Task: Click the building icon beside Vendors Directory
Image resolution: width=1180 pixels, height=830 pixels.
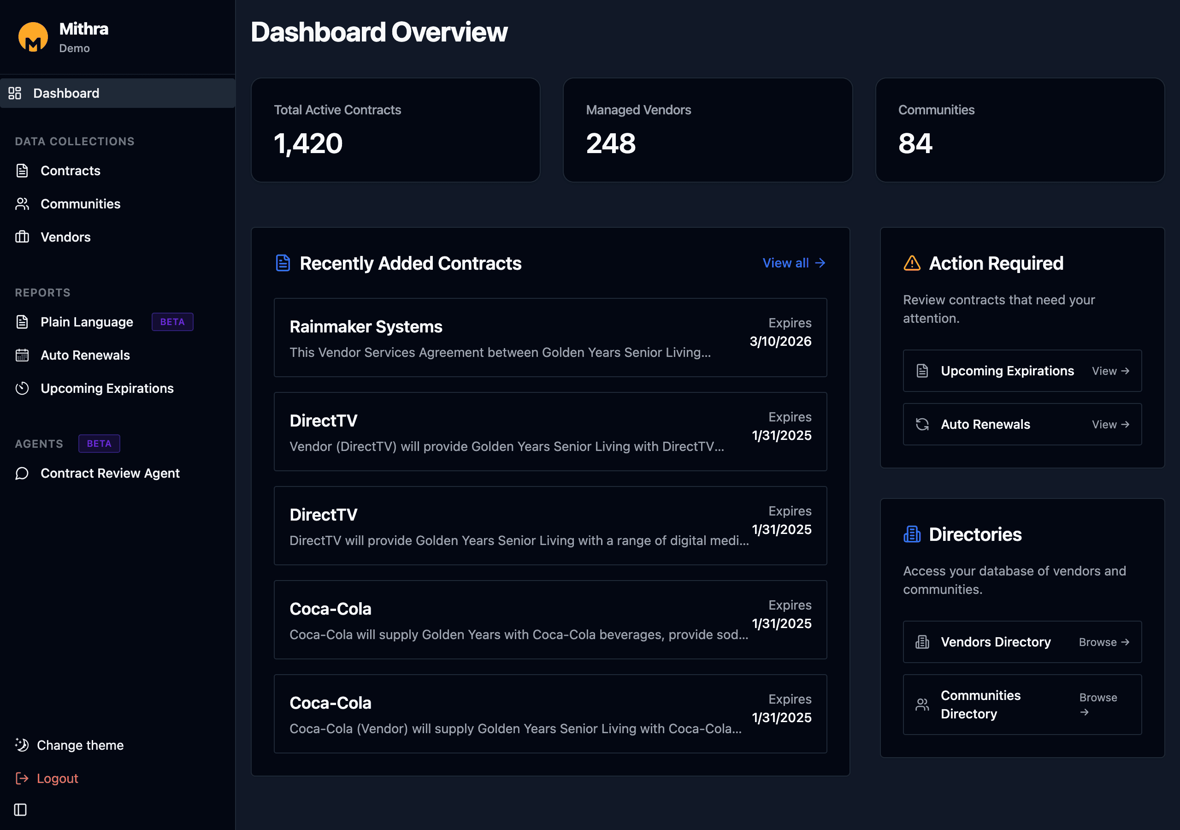Action: coord(922,642)
